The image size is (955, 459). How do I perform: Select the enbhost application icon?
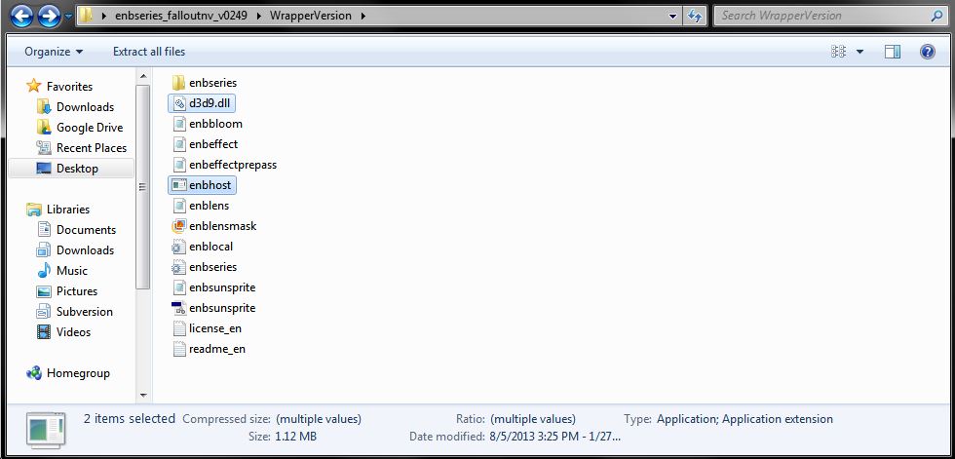click(x=178, y=184)
